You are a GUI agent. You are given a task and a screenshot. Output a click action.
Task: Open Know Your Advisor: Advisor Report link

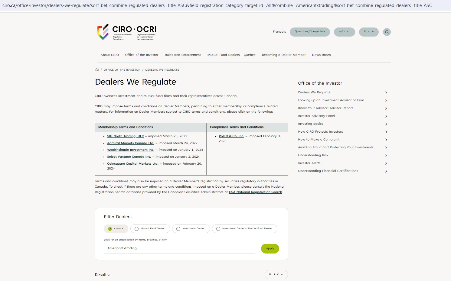tap(325, 108)
